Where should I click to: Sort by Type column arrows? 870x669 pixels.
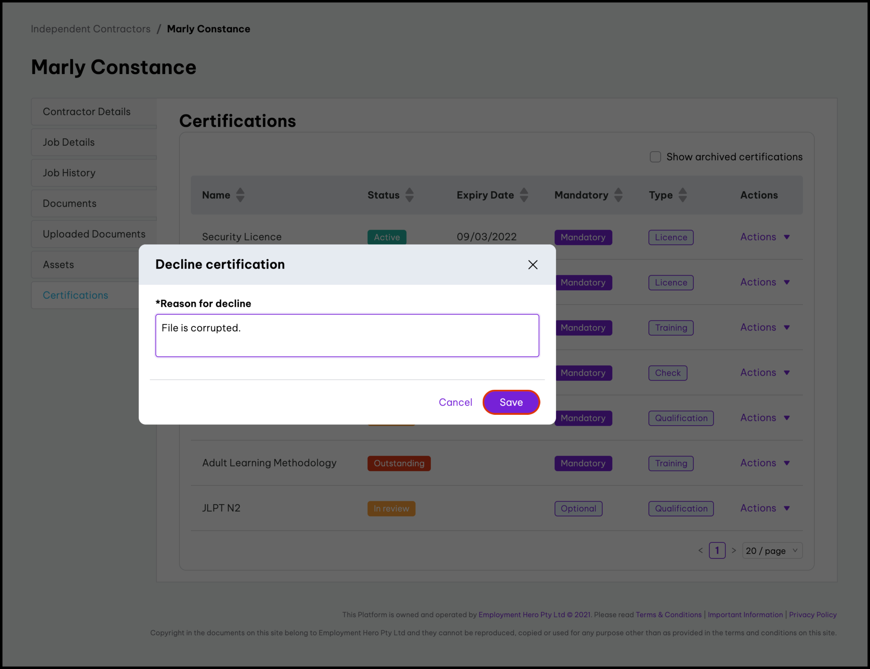(683, 195)
